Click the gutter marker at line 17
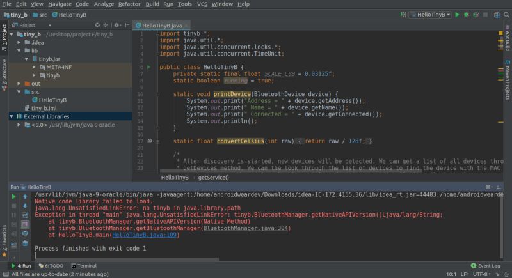This screenshot has width=512, height=278. tap(150, 141)
